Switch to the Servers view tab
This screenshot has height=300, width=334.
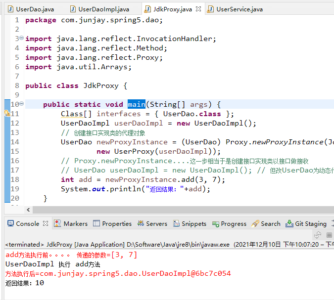pyautogui.click(x=152, y=223)
